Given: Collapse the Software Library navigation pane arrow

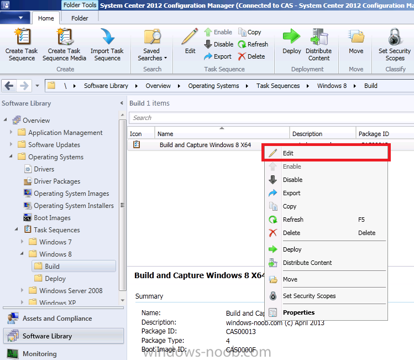Looking at the screenshot, I should click(122, 103).
